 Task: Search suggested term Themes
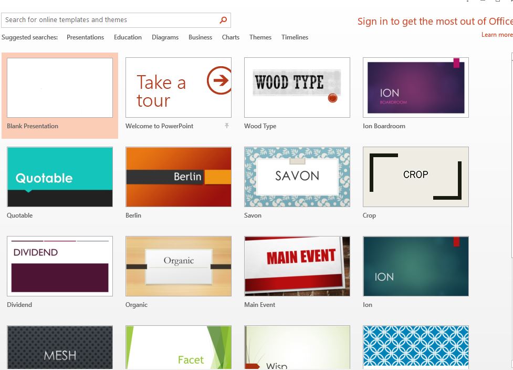[260, 37]
